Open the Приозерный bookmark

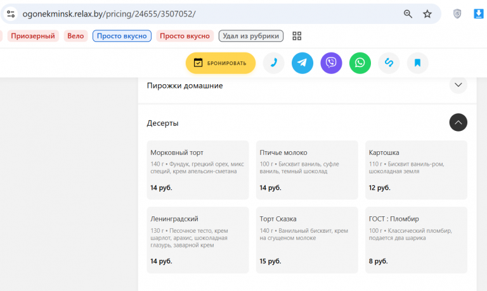[33, 36]
